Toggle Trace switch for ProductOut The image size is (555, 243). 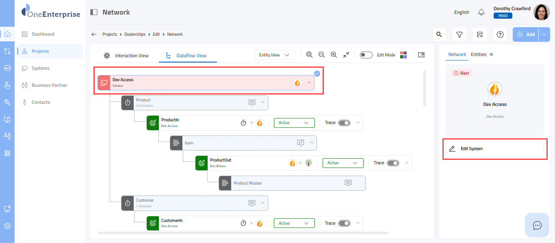tap(393, 163)
